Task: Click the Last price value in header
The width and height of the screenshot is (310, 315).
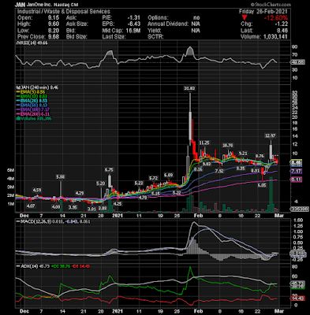Action: 282,31
